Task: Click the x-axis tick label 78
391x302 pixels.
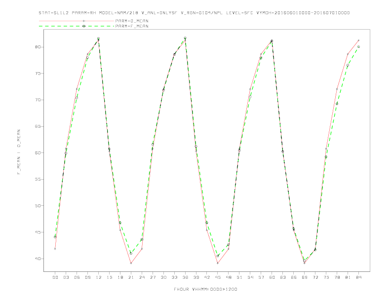Action: (x=337, y=277)
